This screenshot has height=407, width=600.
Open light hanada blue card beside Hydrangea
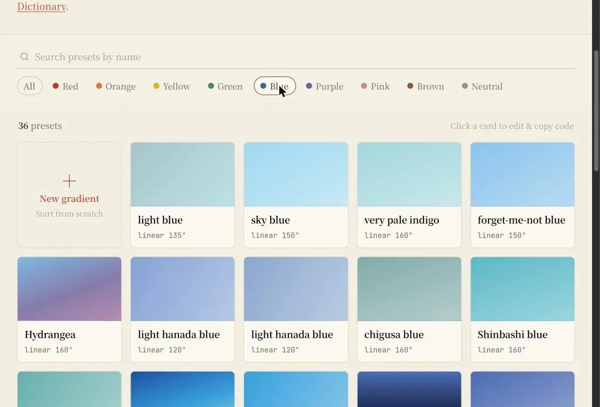[x=183, y=309]
